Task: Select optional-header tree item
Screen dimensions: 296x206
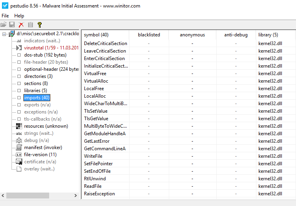Action: [52, 69]
